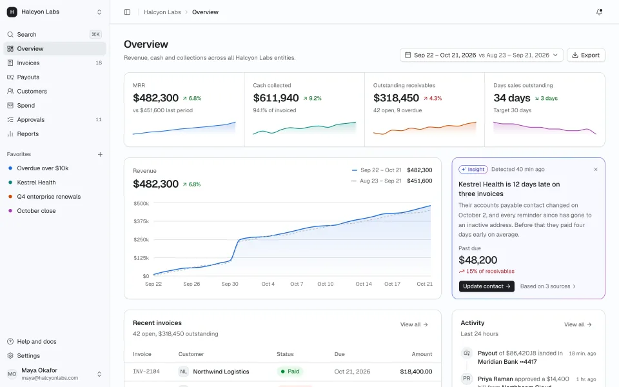Viewport: 619px width, 387px height.
Task: Open Invoices from the sidebar
Action: 55,63
